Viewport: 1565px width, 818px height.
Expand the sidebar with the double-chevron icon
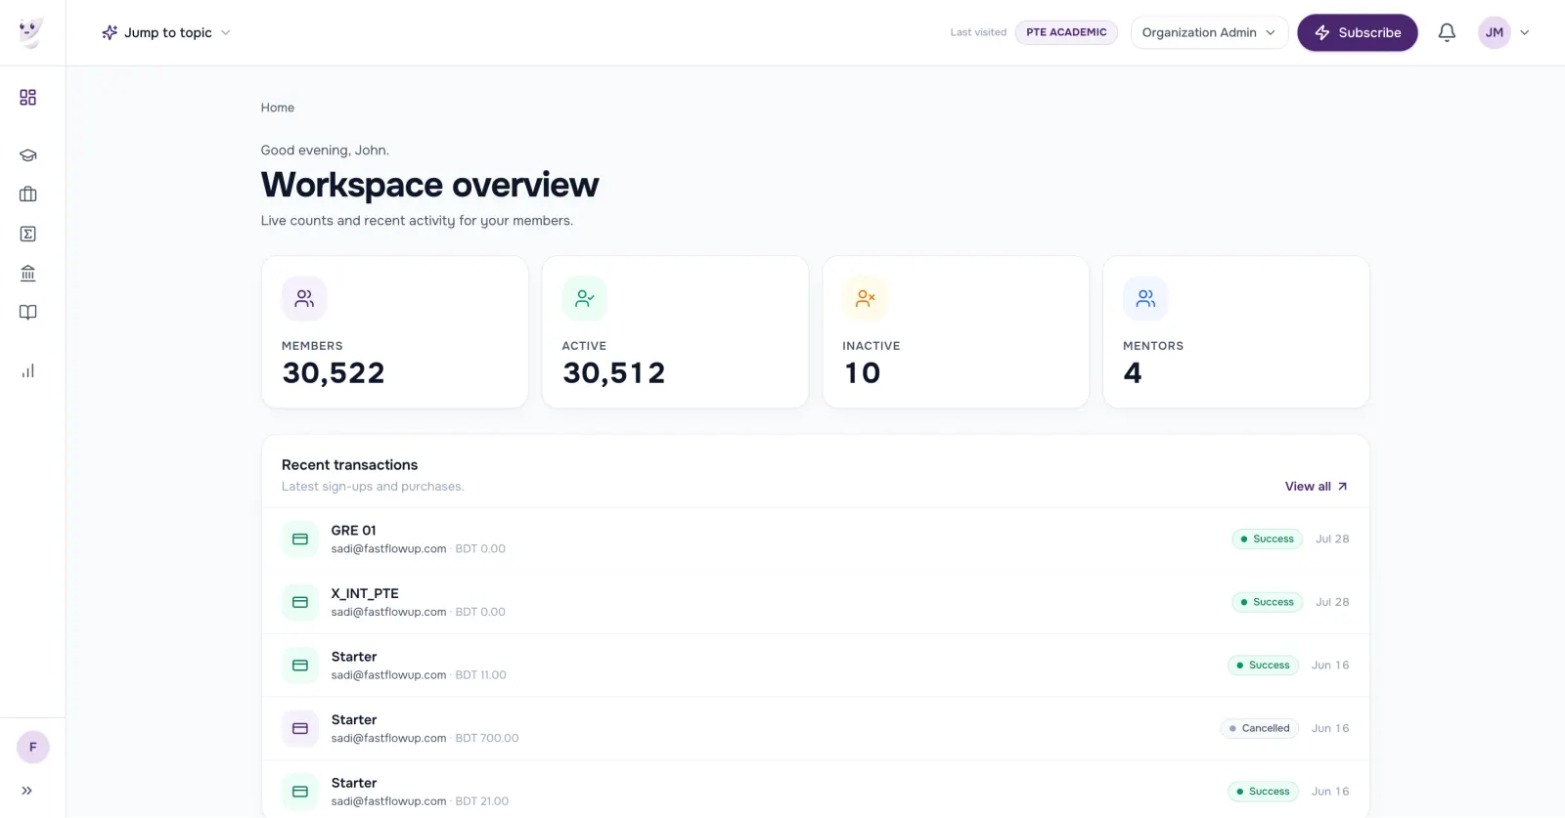27,791
